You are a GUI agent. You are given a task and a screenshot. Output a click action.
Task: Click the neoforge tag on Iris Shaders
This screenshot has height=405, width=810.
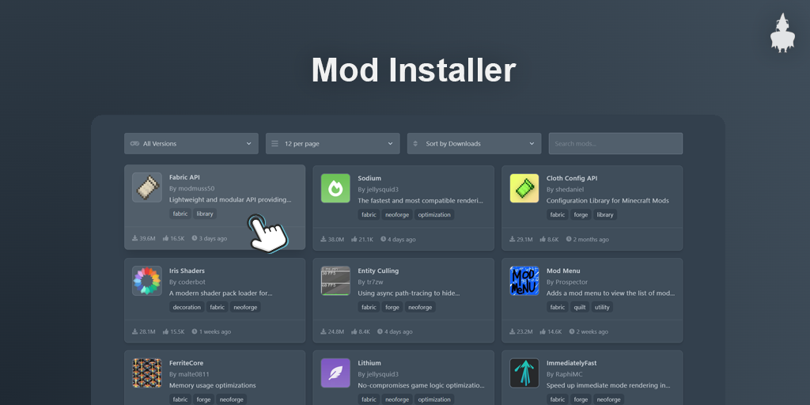click(x=245, y=308)
